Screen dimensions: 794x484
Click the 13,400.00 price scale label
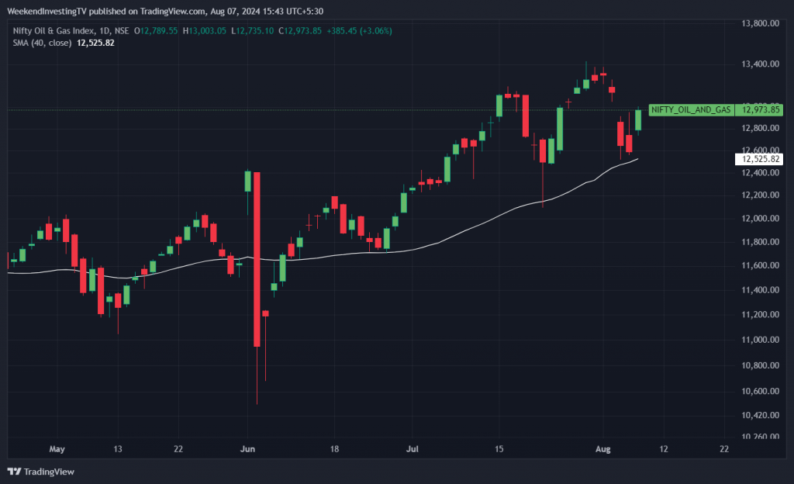pos(759,64)
